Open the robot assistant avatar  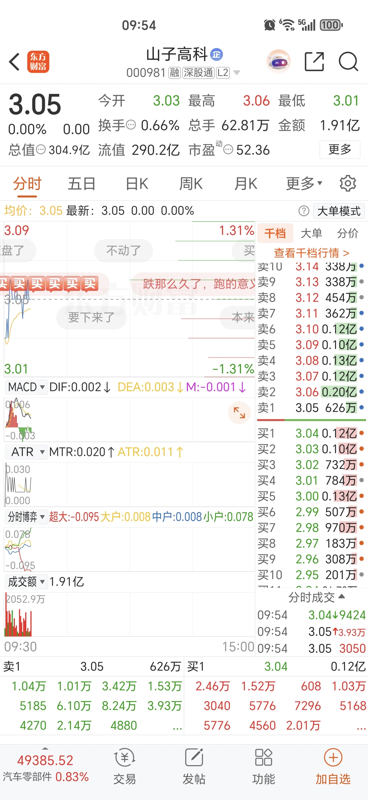(x=279, y=62)
